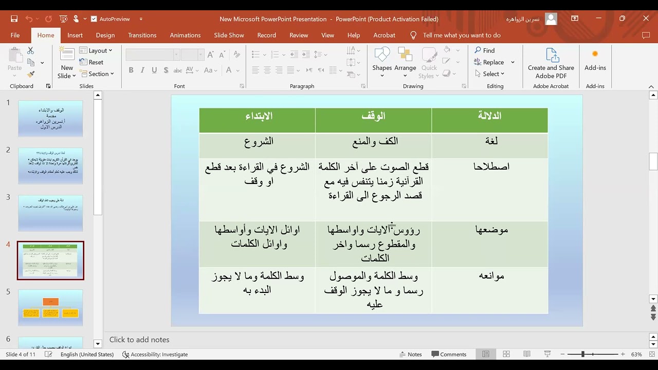Open the Section dropdown
The image size is (658, 370).
(97, 74)
